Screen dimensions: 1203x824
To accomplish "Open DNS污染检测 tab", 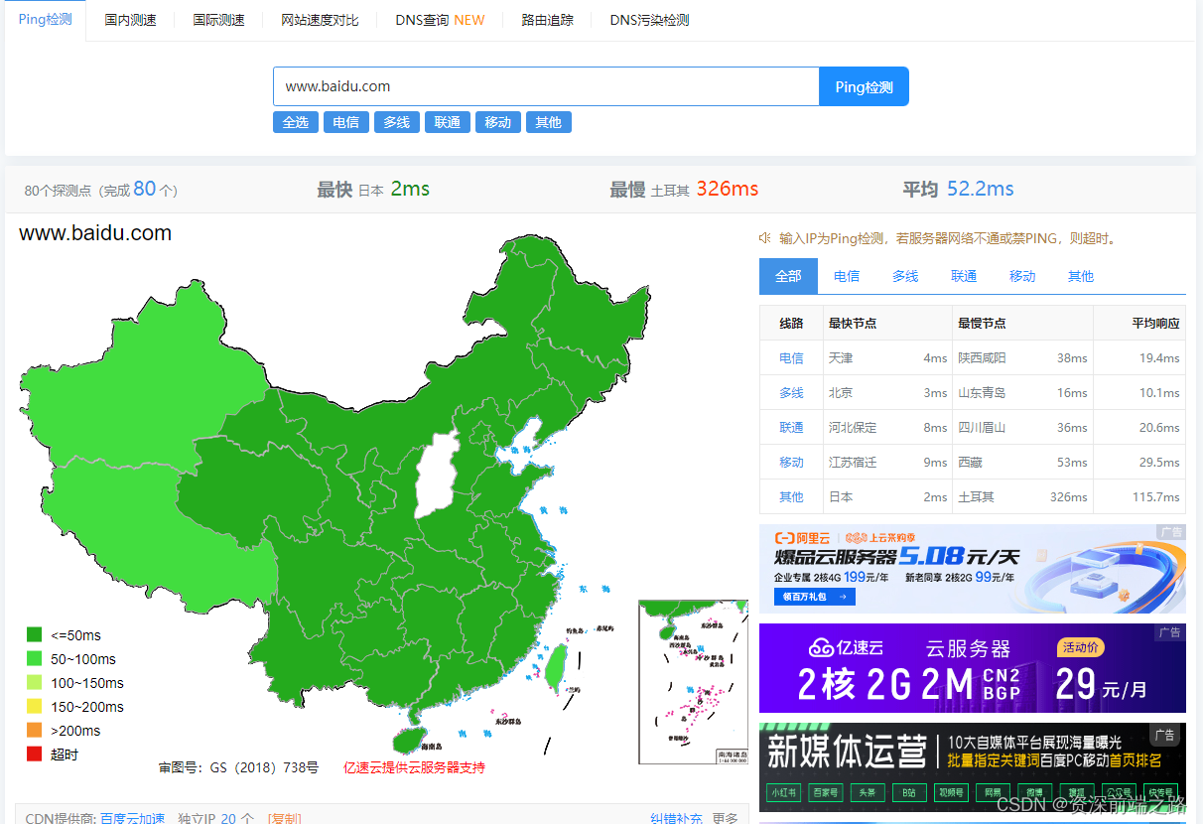I will [x=649, y=20].
